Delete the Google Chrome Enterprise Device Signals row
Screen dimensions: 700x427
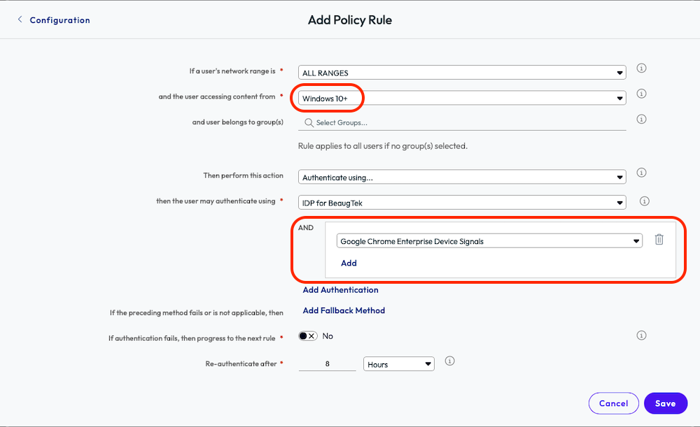659,240
